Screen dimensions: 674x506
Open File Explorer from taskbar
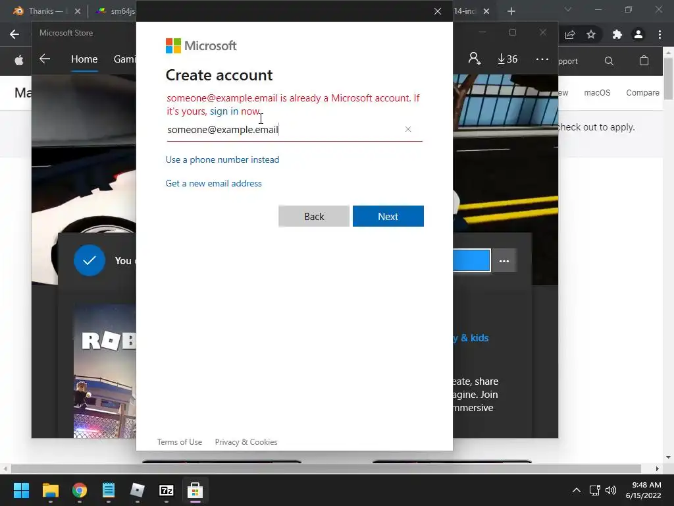[50, 490]
